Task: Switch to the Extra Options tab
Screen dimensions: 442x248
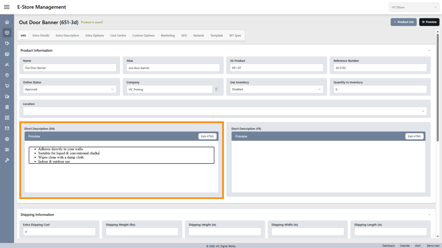Action: pos(94,35)
